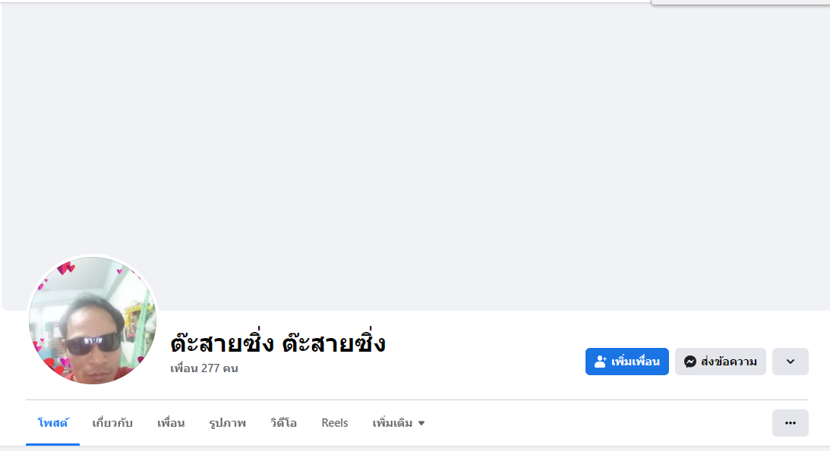Open the วิดีโอ tab

[283, 423]
